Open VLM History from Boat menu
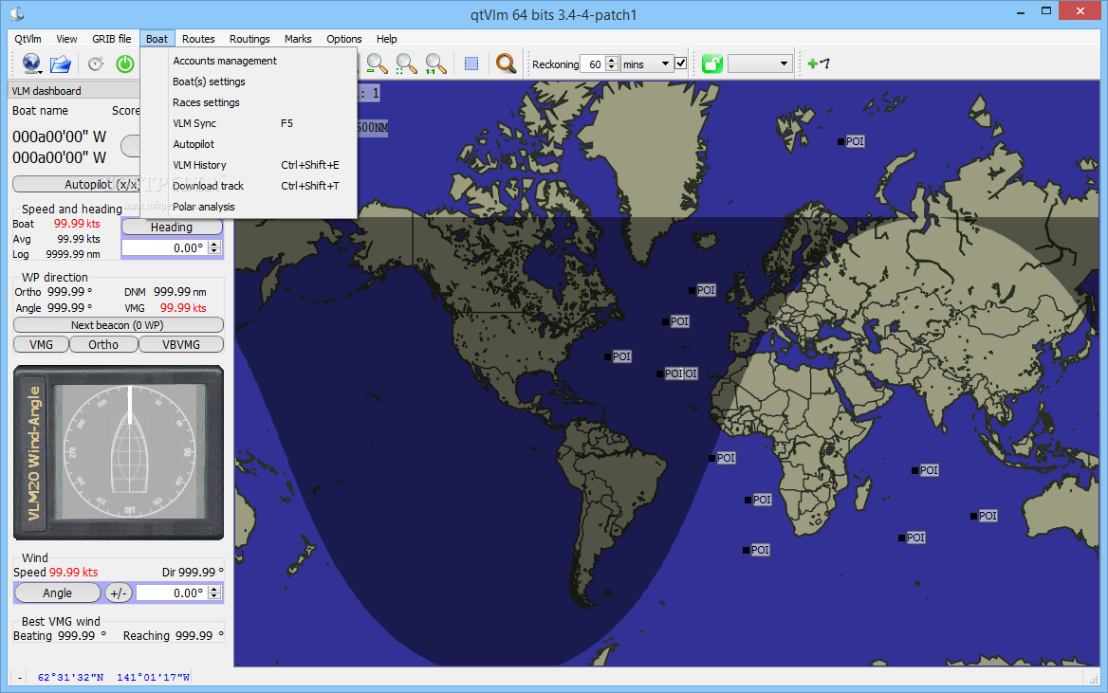Viewport: 1108px width, 693px height. (x=249, y=165)
